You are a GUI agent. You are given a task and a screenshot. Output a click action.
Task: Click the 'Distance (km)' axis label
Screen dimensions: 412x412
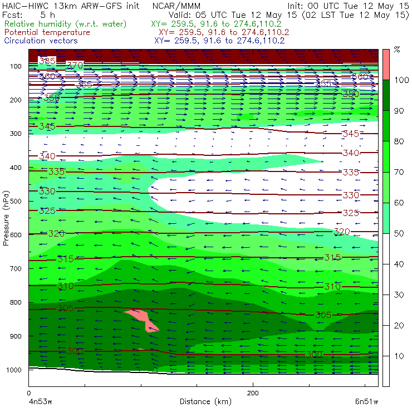(x=205, y=401)
